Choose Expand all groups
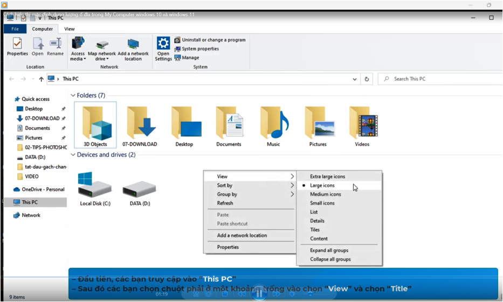The width and height of the screenshot is (503, 302). tap(340, 250)
